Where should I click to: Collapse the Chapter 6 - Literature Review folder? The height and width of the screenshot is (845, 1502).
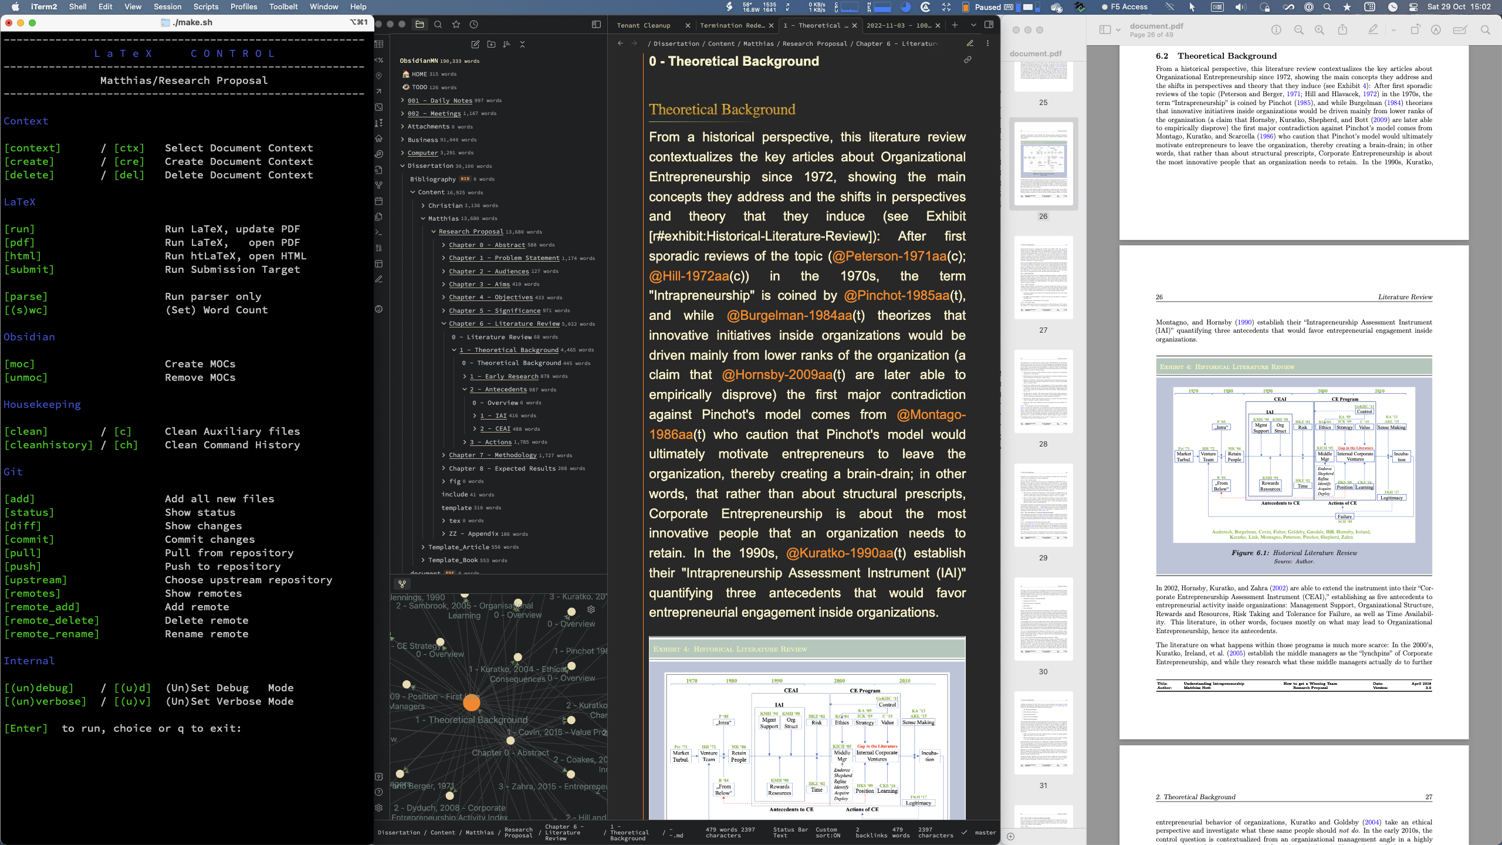[444, 324]
